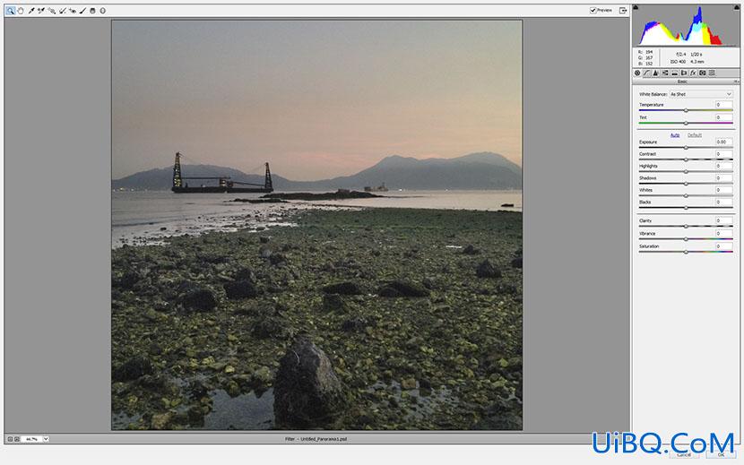744x465 pixels.
Task: Open the zoom level dropdown arrow
Action: coord(46,439)
